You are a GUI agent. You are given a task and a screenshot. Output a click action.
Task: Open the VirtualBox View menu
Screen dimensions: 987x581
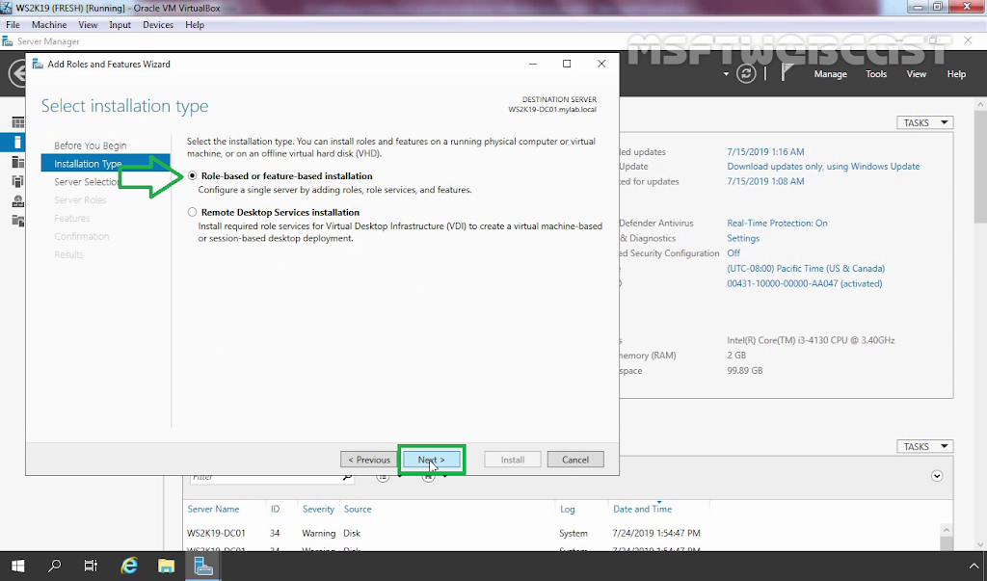88,25
